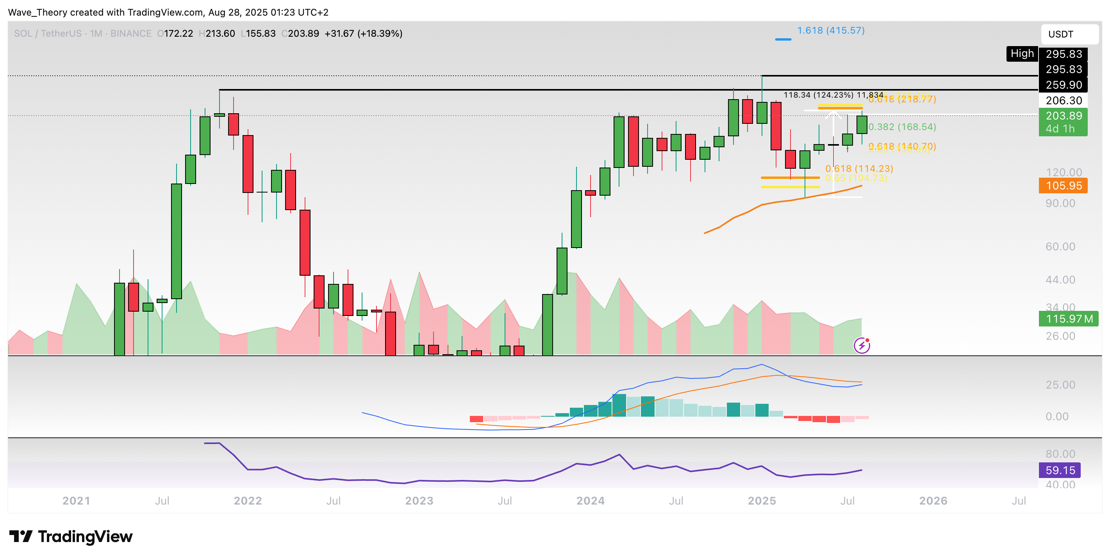This screenshot has width=1110, height=560.
Task: Click the 2022 label on time axis
Action: point(248,501)
